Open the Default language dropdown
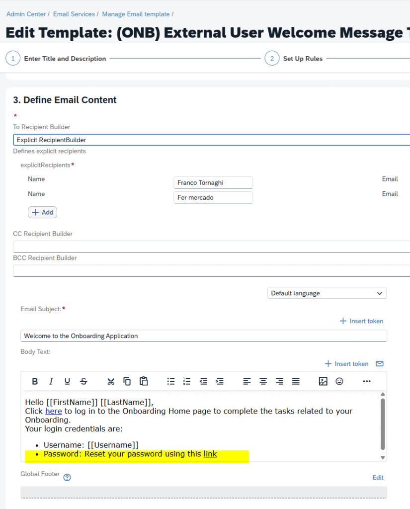Image resolution: width=410 pixels, height=509 pixels. coord(327,293)
